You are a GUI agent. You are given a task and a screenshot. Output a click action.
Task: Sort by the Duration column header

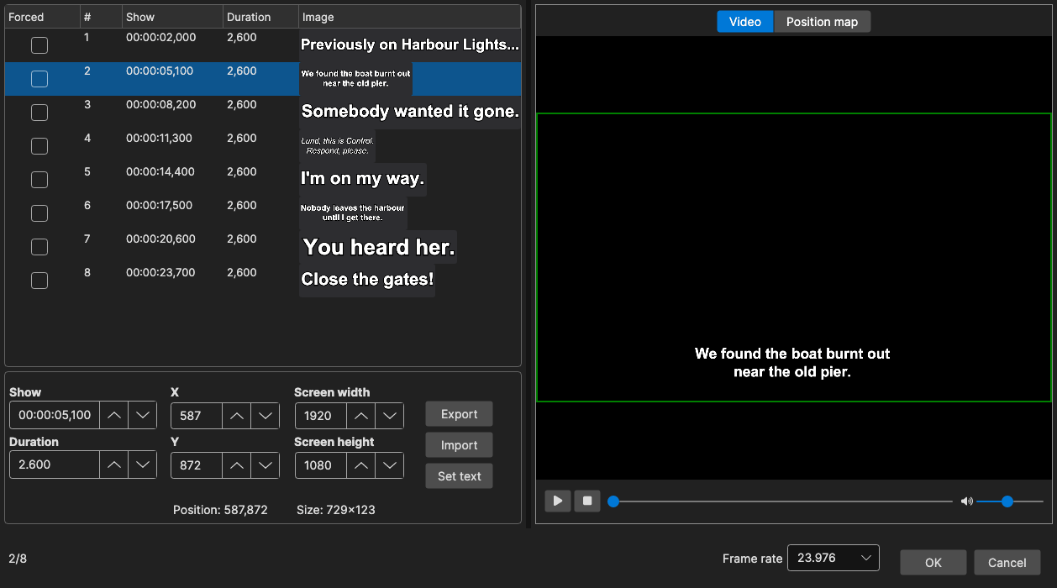[260, 17]
